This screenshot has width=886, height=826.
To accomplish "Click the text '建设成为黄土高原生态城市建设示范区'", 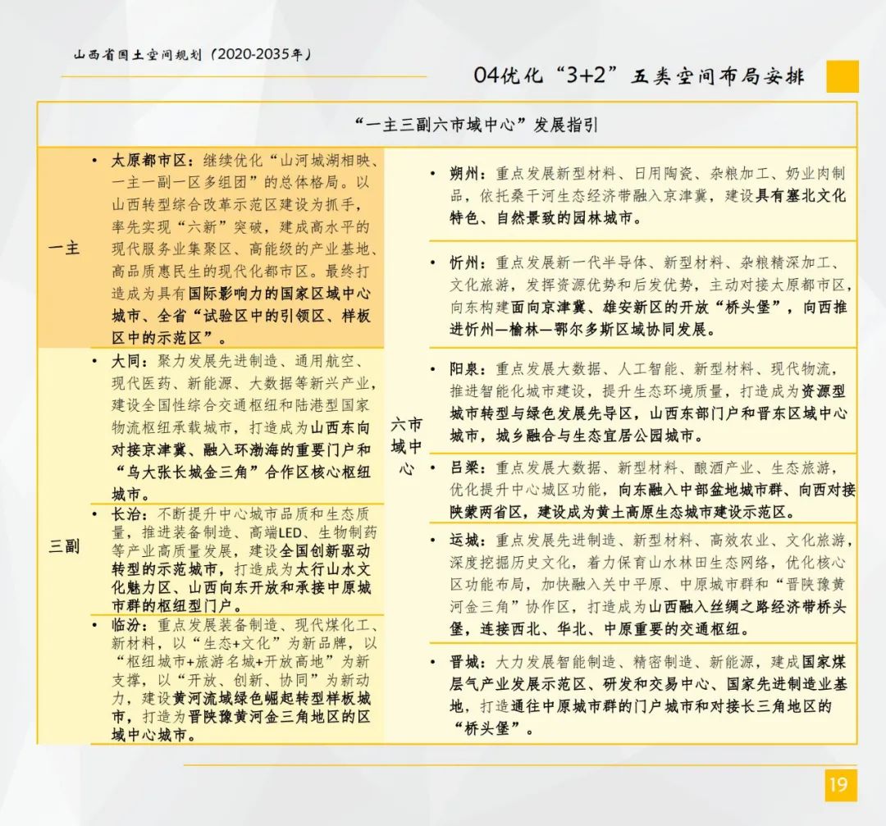I will (662, 512).
